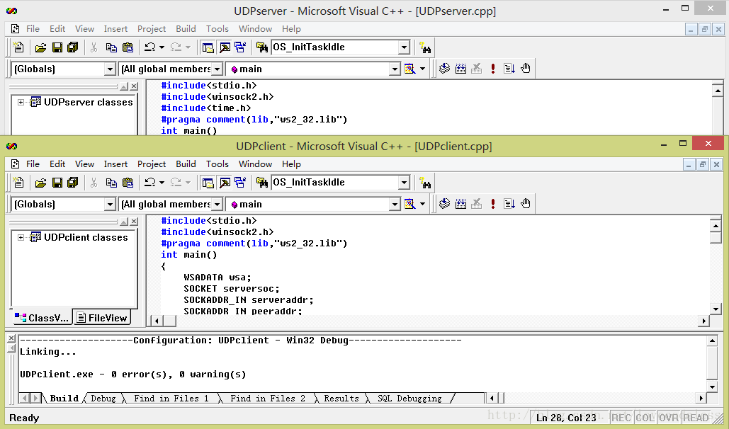Toggle Output pane icon in UDPclient toolbar
This screenshot has width=729, height=429.
225,183
